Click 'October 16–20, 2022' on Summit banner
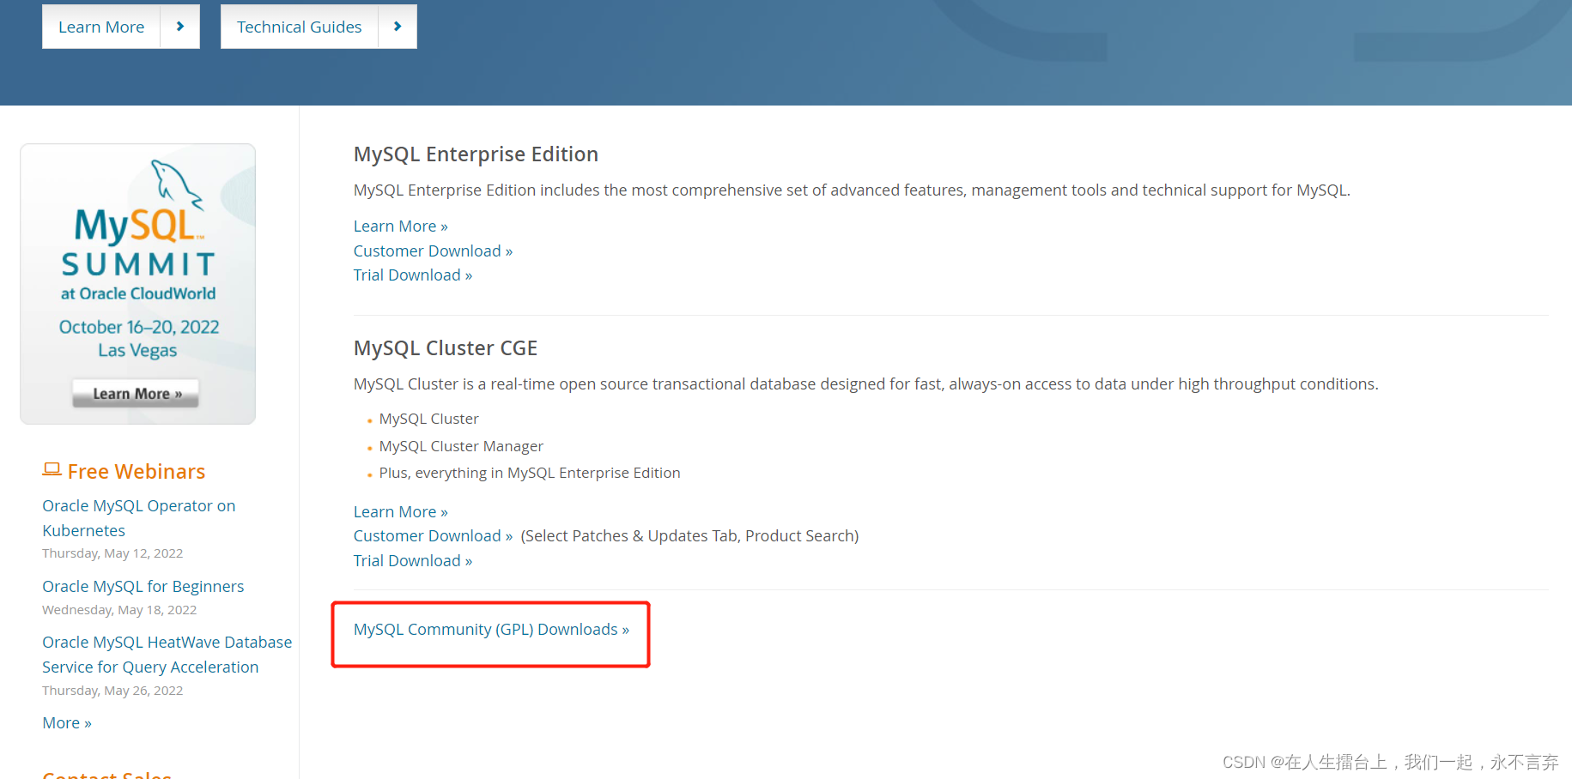This screenshot has width=1572, height=779. 139,327
